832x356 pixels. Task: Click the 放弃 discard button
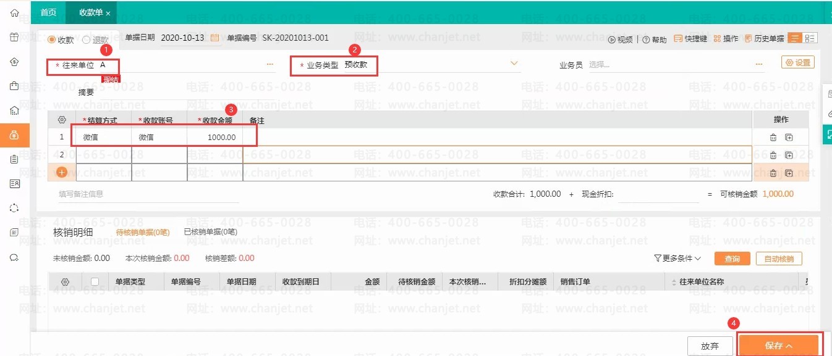(x=710, y=346)
